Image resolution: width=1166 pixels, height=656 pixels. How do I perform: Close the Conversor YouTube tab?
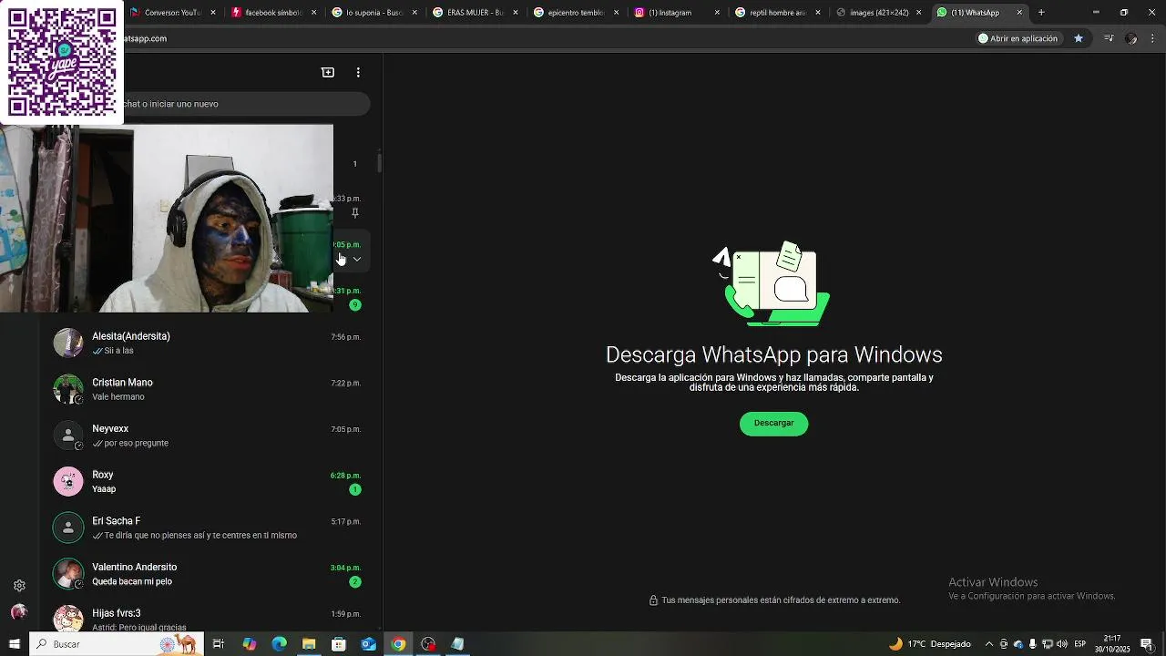click(x=213, y=13)
